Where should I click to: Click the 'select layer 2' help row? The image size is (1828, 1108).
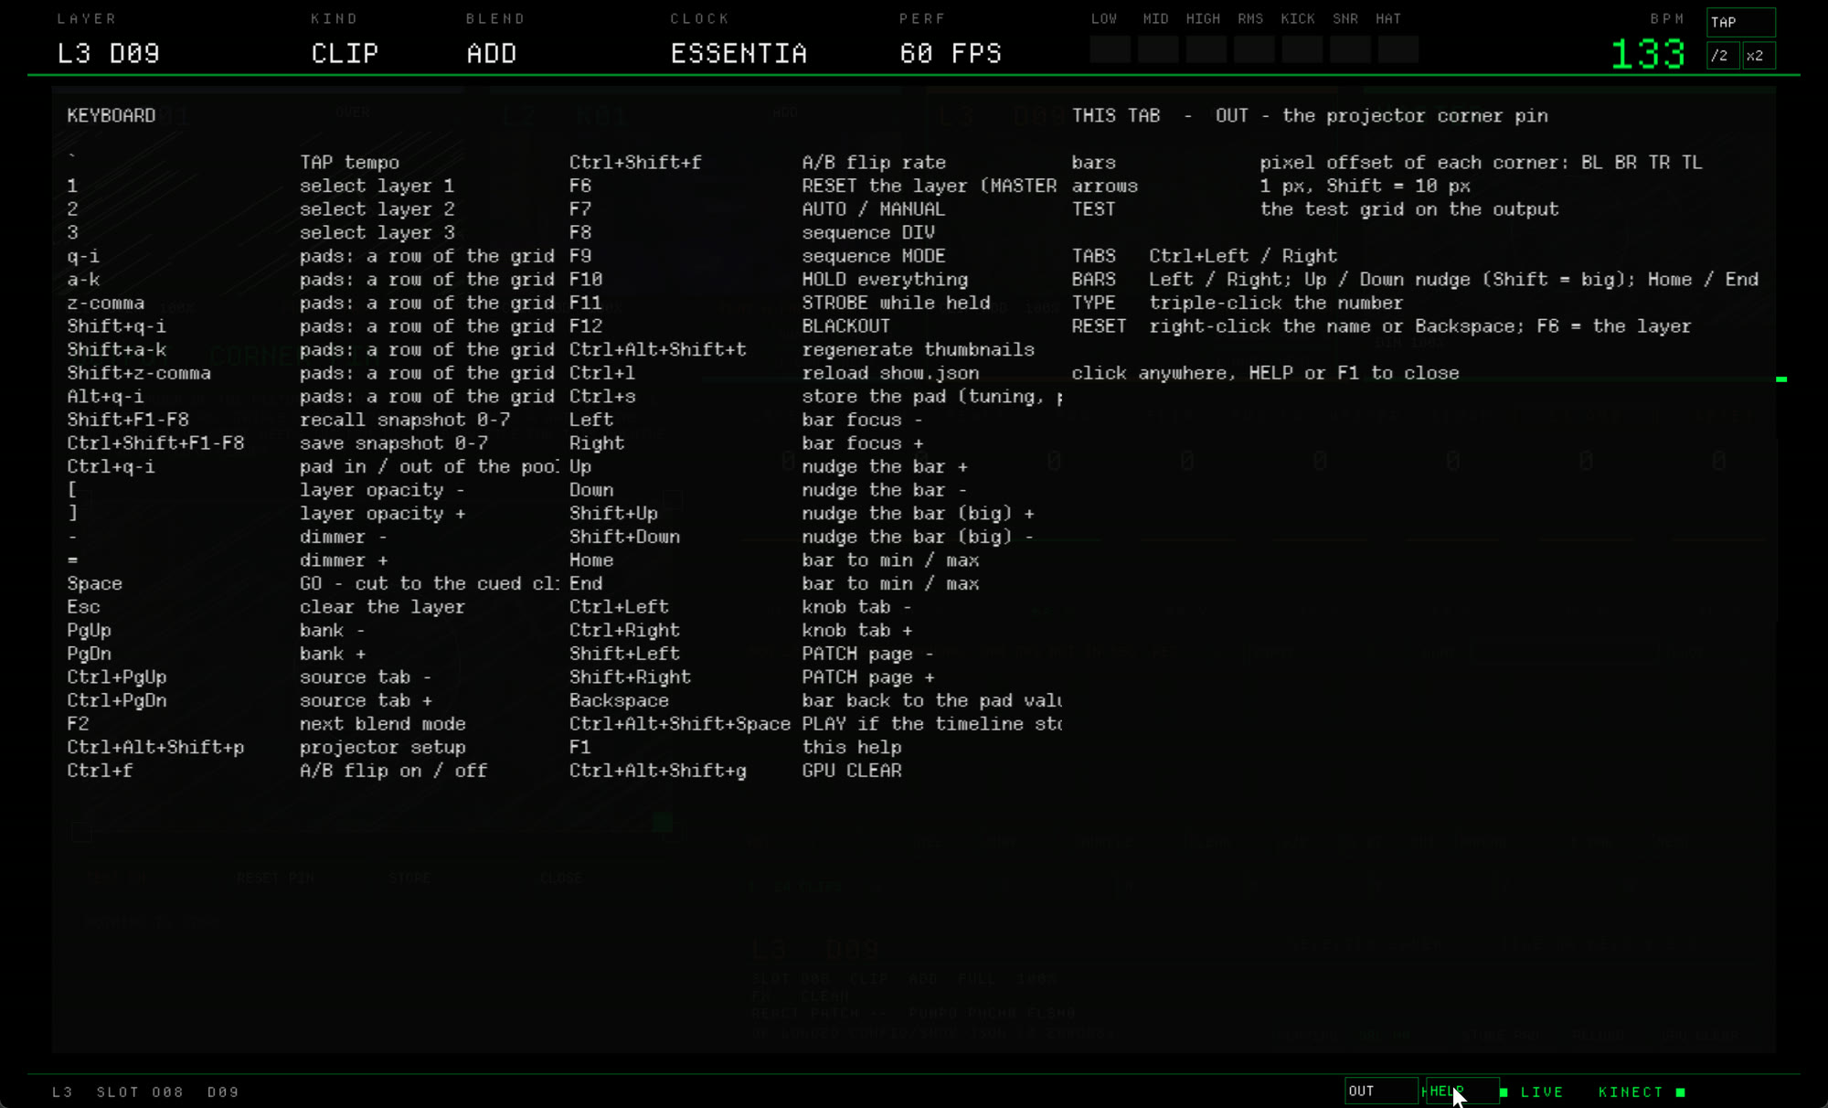click(377, 209)
